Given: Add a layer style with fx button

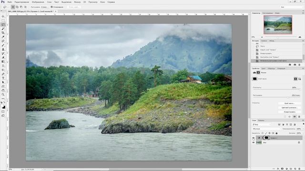Looking at the screenshot, I should pyautogui.click(x=278, y=169).
